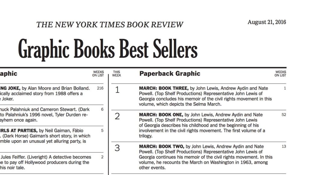
Task: Click Weeks On List header in left column
Action: point(98,74)
